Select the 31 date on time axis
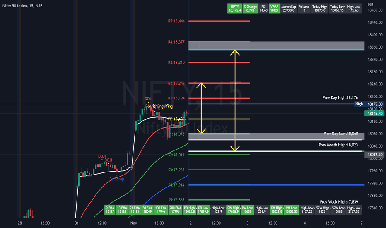This screenshot has height=228, width=386. [x=77, y=223]
